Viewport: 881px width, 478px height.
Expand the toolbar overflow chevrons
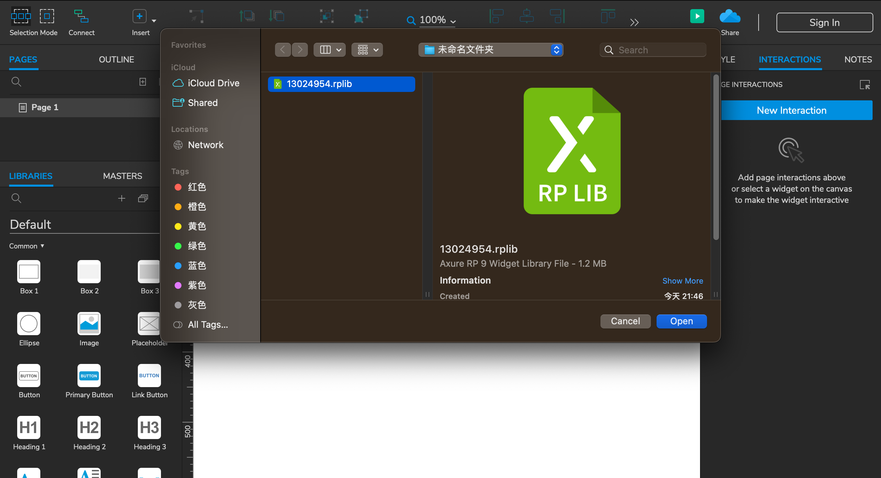point(634,22)
